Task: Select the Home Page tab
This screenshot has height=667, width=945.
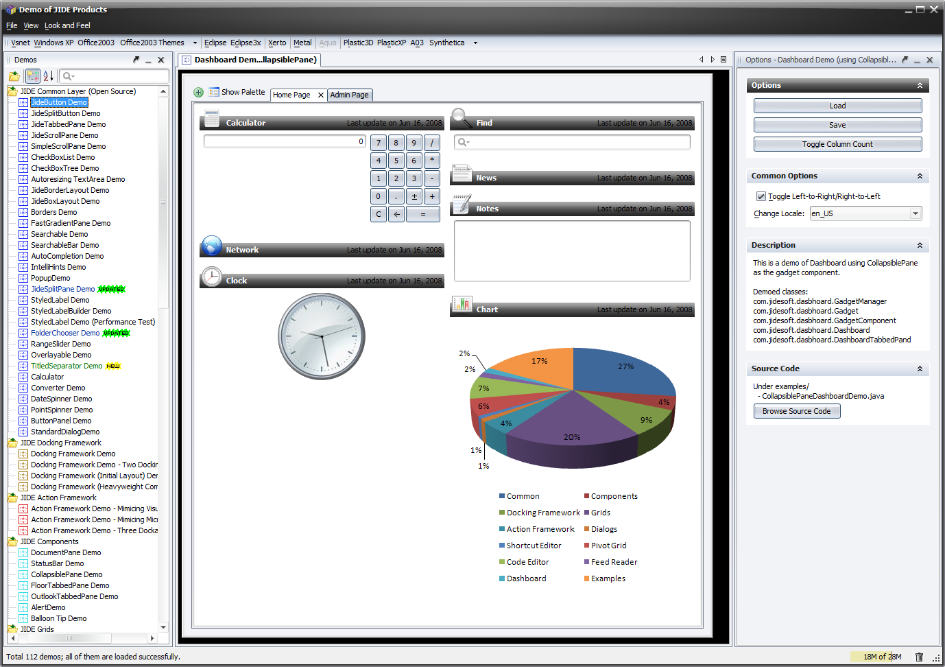Action: pos(291,95)
